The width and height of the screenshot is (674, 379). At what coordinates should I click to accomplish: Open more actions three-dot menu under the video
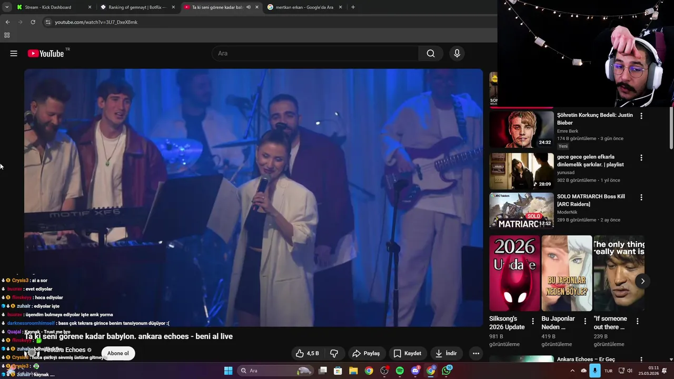coord(476,353)
